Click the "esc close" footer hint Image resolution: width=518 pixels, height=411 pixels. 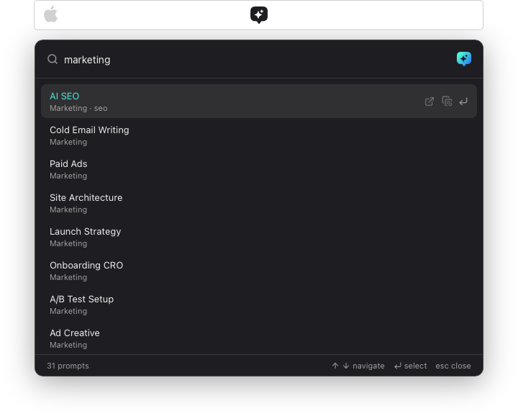tap(453, 366)
